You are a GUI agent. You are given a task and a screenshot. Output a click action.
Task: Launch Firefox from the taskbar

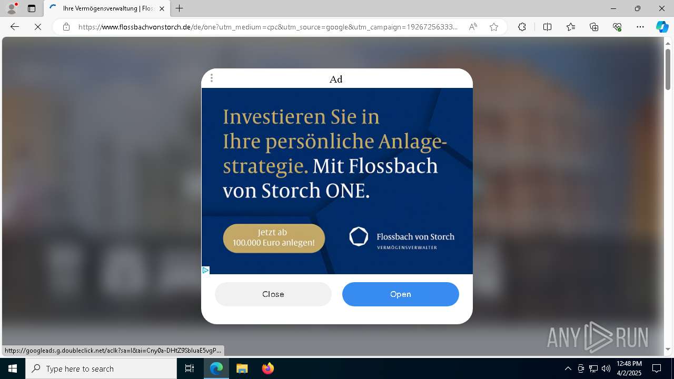click(x=267, y=368)
